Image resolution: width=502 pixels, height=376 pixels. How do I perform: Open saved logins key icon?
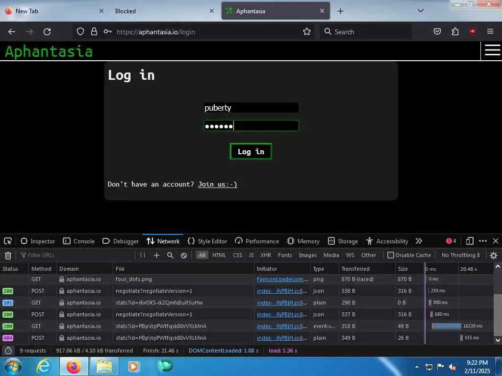pyautogui.click(x=107, y=31)
